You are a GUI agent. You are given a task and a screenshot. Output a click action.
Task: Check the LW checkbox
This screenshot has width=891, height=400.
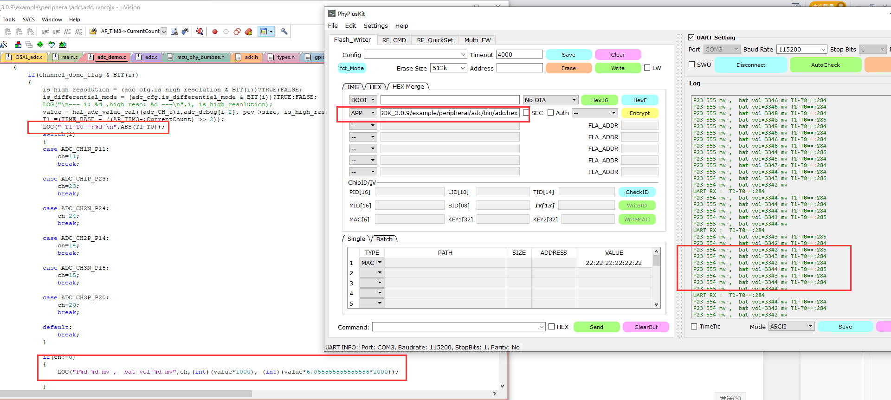647,68
